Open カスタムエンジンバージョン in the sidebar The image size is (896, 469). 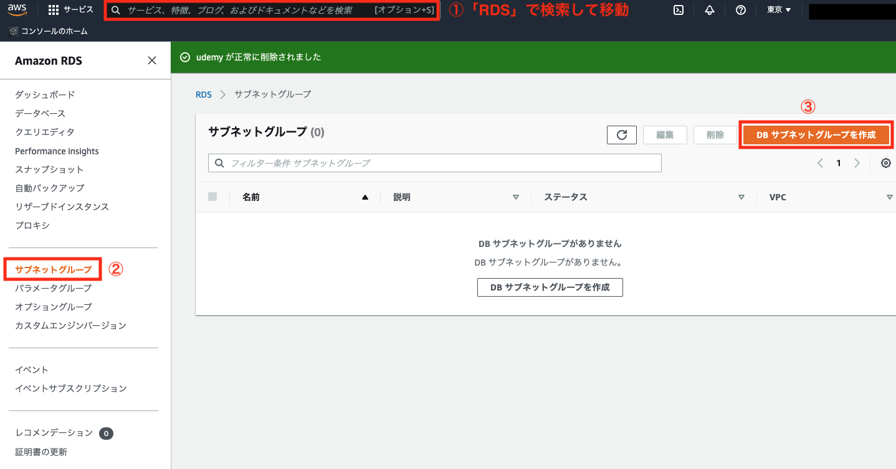70,325
